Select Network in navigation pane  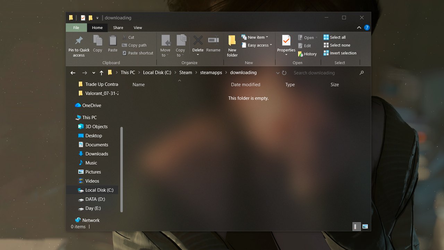click(87, 220)
